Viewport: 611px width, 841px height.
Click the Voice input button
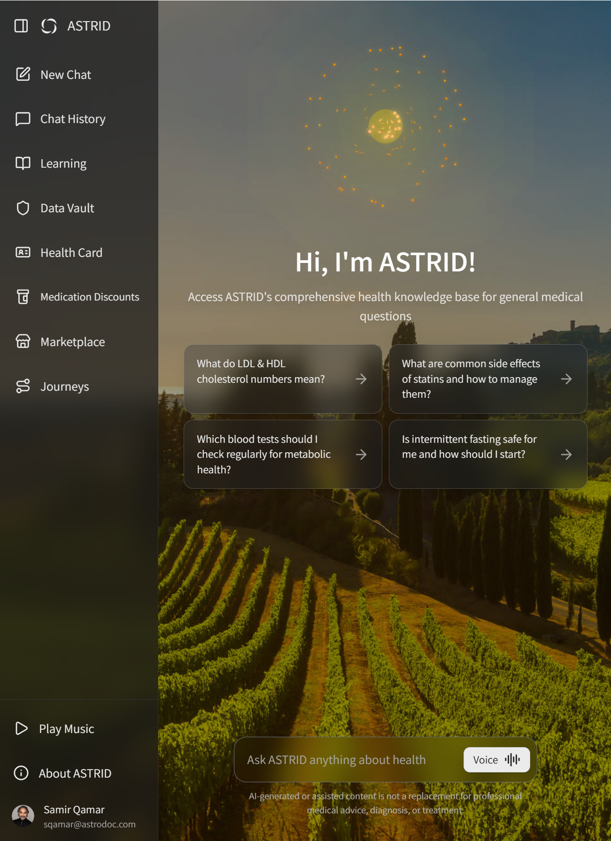click(496, 760)
